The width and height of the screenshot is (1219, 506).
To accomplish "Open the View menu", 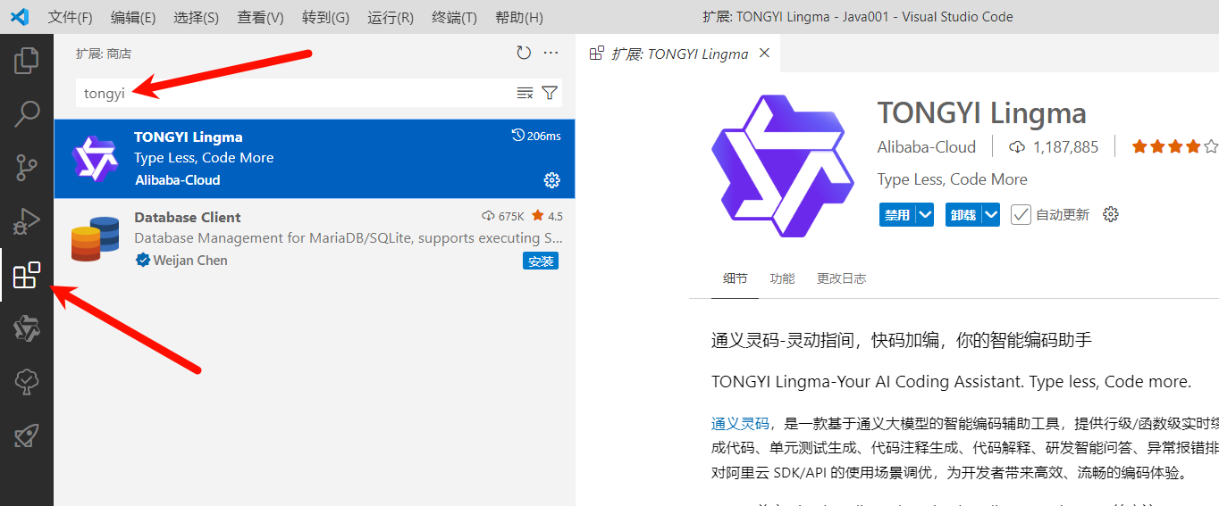I will 260,17.
